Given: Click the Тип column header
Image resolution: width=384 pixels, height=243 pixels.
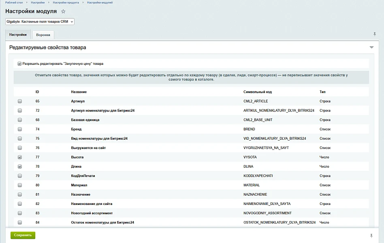Looking at the screenshot, I should (322, 92).
